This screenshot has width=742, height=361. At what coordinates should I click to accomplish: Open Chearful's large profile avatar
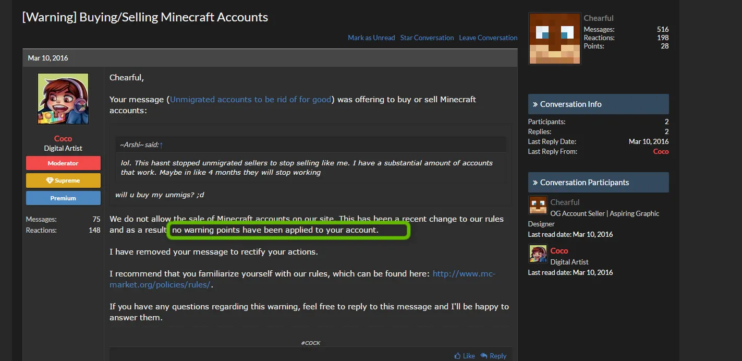[554, 39]
